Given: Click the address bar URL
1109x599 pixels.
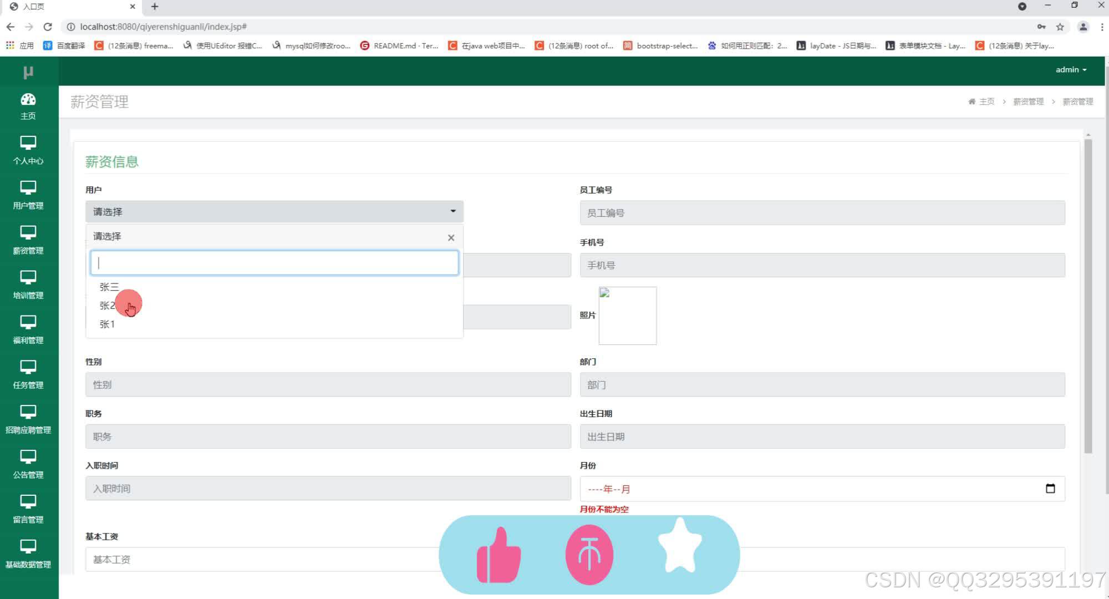Looking at the screenshot, I should [x=164, y=27].
